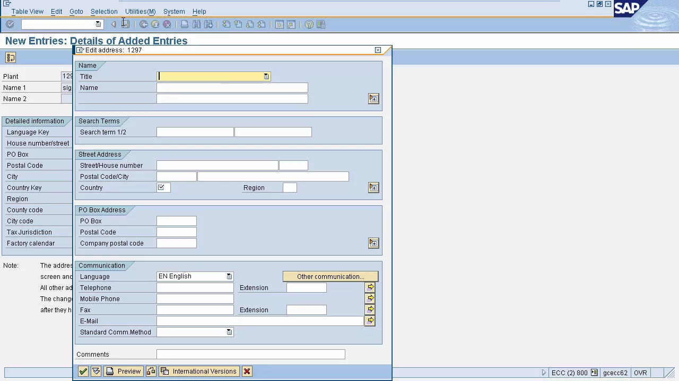Click the icon button below the New Entries title
This screenshot has width=679, height=381.
point(11,58)
